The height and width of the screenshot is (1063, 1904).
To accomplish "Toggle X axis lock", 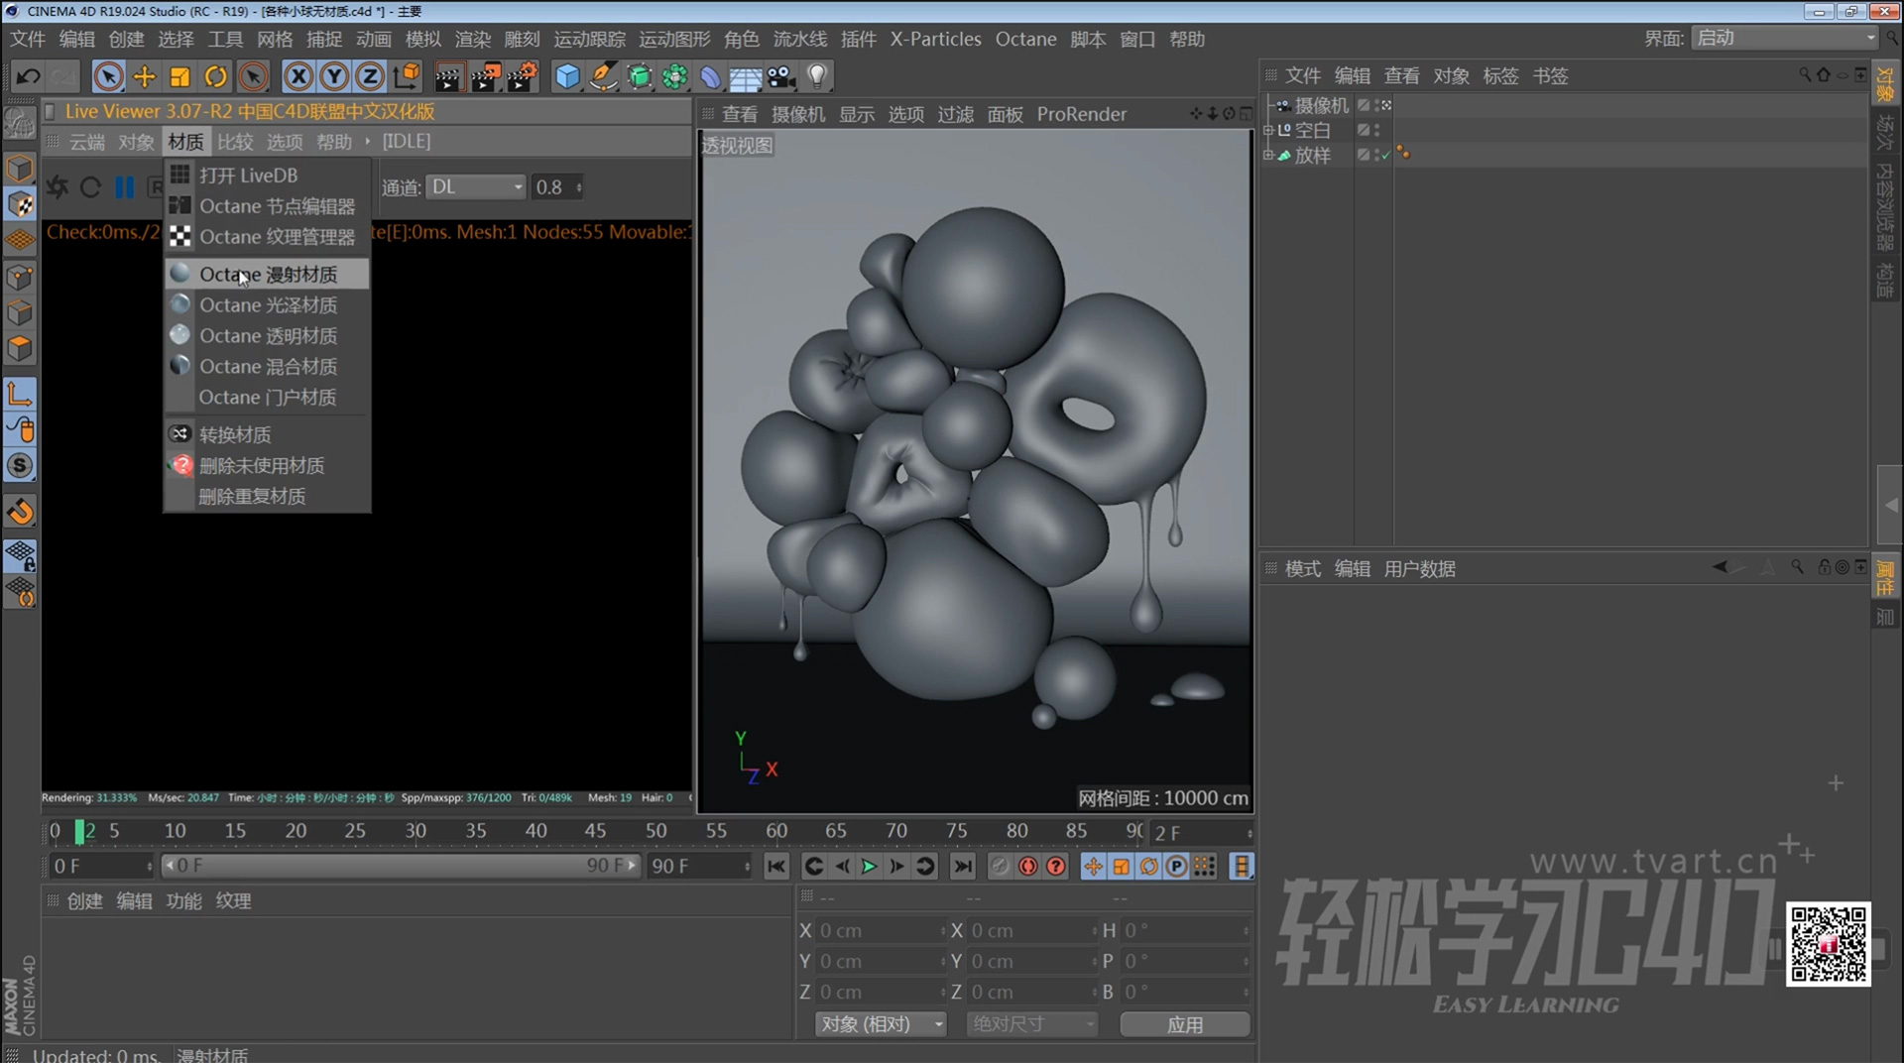I will pyautogui.click(x=298, y=76).
